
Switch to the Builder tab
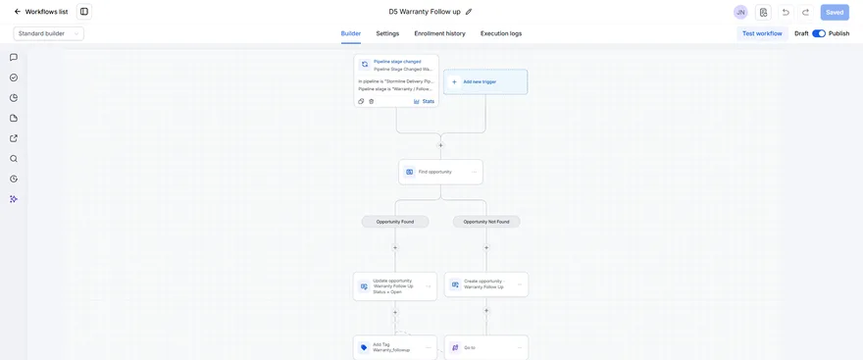click(x=351, y=33)
